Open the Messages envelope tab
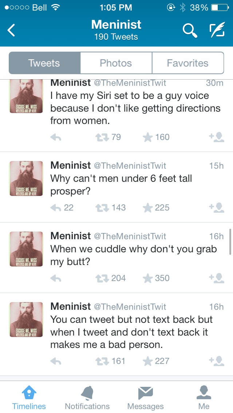 tap(146, 397)
